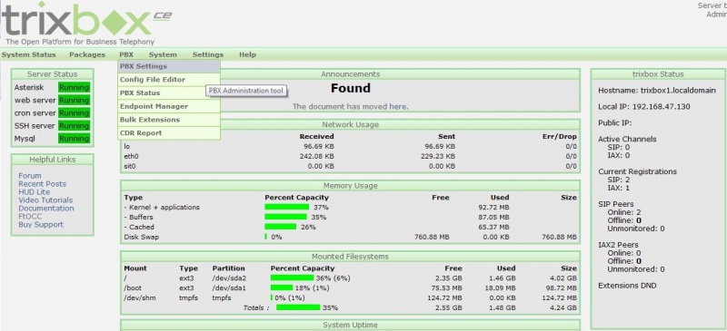
Task: Click the Cached 26% capacity bar
Action: tap(281, 227)
